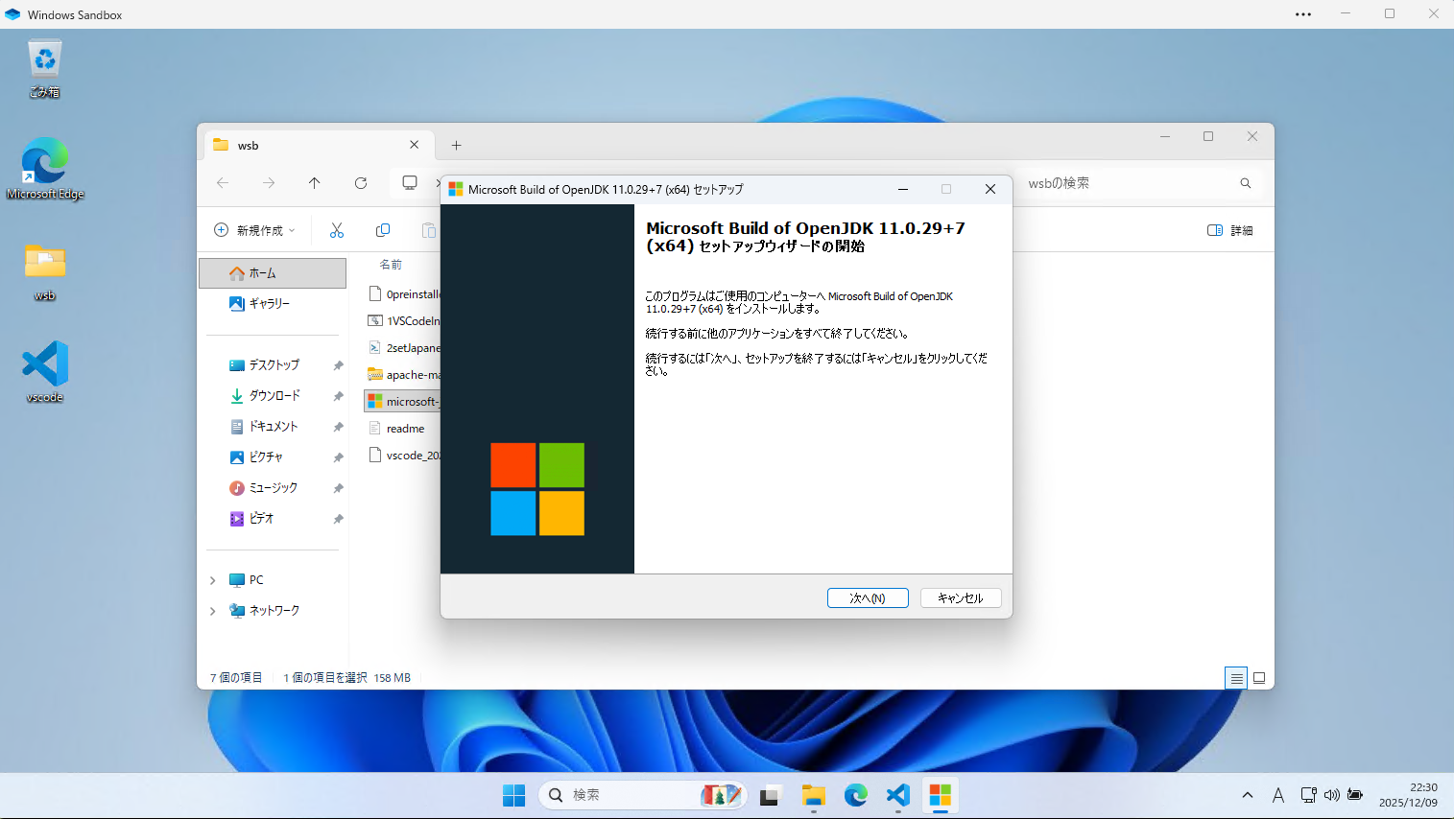Viewport: 1454px width, 819px height.
Task: Select the apache-ma archive file
Action: click(403, 375)
